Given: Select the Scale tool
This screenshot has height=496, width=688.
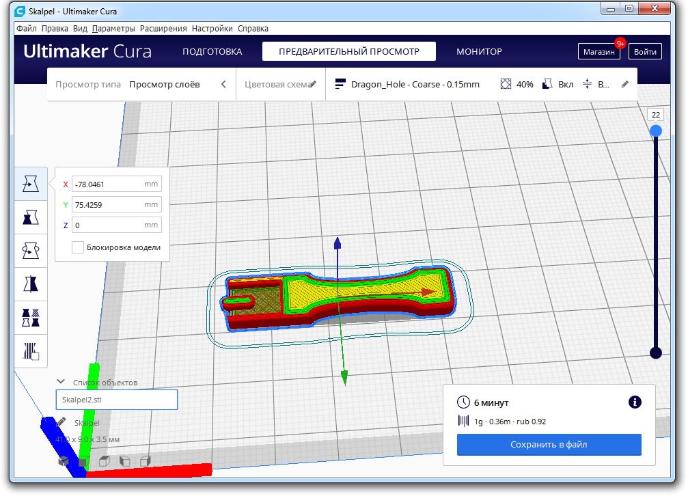Looking at the screenshot, I should [31, 217].
